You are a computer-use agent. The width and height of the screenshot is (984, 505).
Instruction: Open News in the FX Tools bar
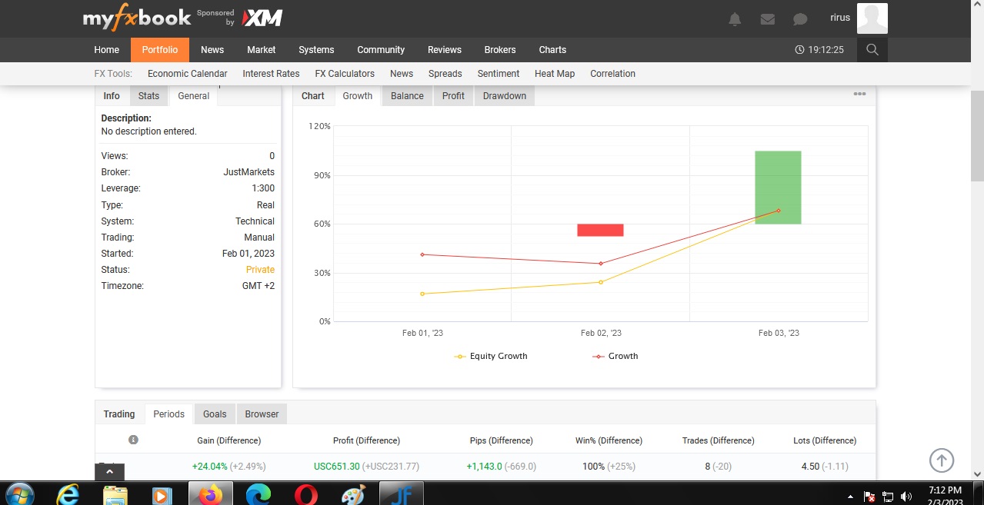pyautogui.click(x=402, y=74)
